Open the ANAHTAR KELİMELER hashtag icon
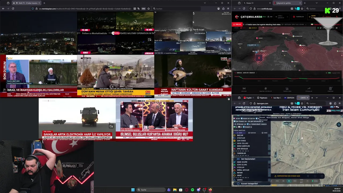This screenshot has width=343, height=193. [265, 89]
